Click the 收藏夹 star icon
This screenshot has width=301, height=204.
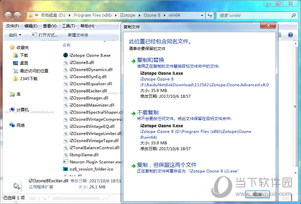(12, 47)
